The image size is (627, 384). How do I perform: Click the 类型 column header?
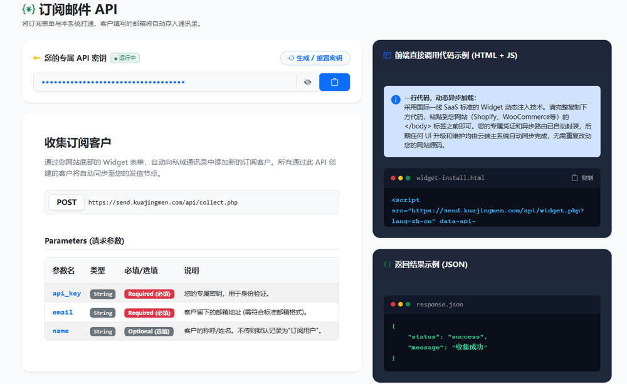pos(98,271)
